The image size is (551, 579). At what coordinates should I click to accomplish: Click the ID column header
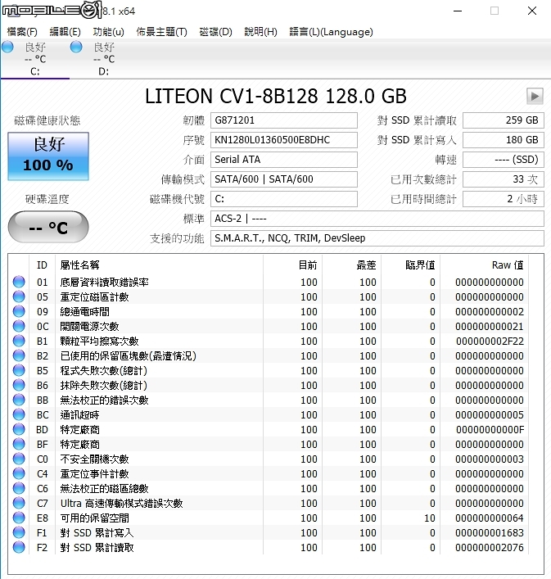pos(42,265)
